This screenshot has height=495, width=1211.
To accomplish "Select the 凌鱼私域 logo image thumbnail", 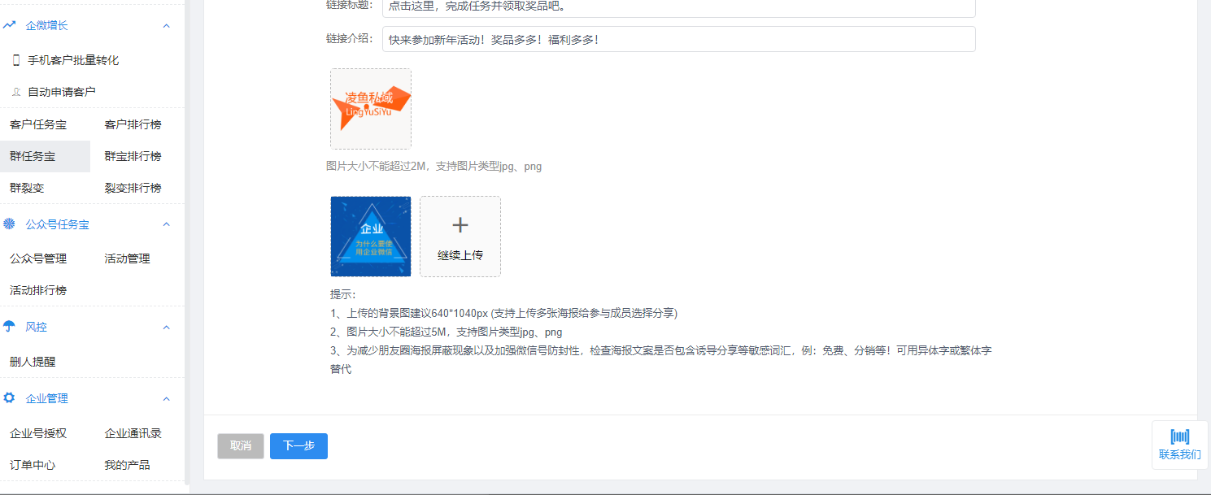I will [371, 109].
